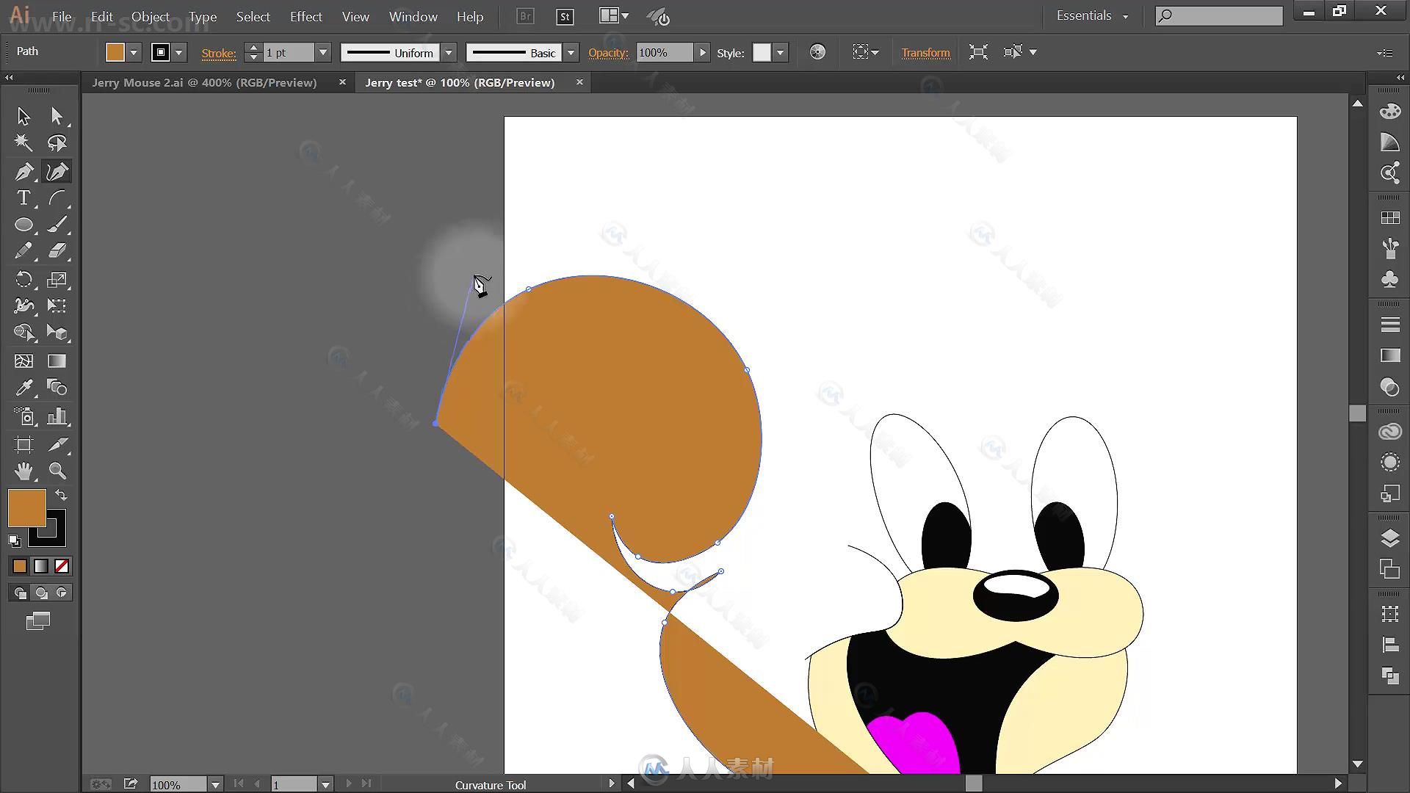Switch to Jerry Mouse 2.ai tab
This screenshot has width=1410, height=793.
pyautogui.click(x=204, y=82)
